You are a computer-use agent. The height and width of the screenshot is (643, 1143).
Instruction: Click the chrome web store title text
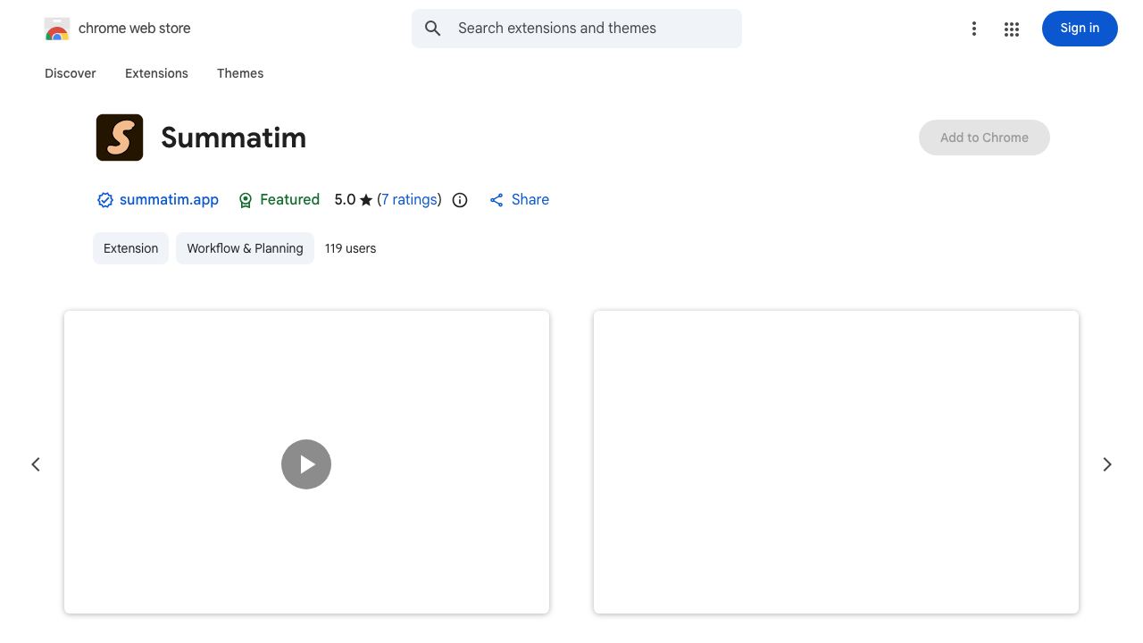(135, 29)
